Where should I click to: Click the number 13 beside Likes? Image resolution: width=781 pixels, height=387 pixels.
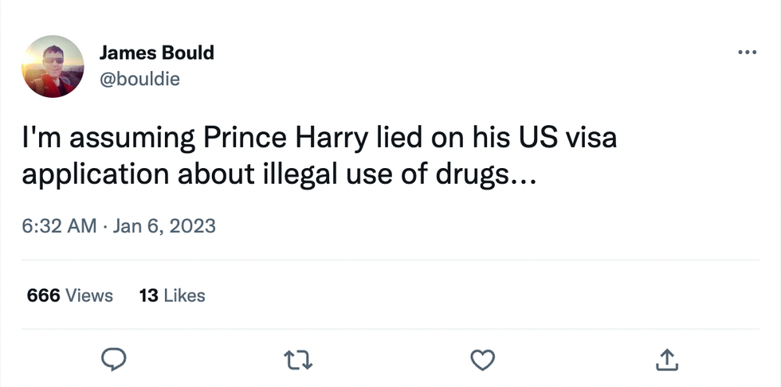click(x=148, y=295)
